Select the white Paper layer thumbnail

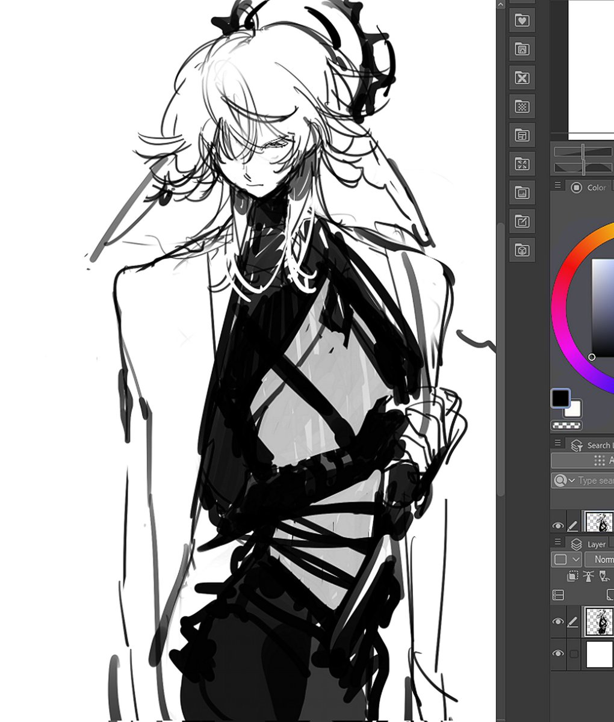click(599, 654)
